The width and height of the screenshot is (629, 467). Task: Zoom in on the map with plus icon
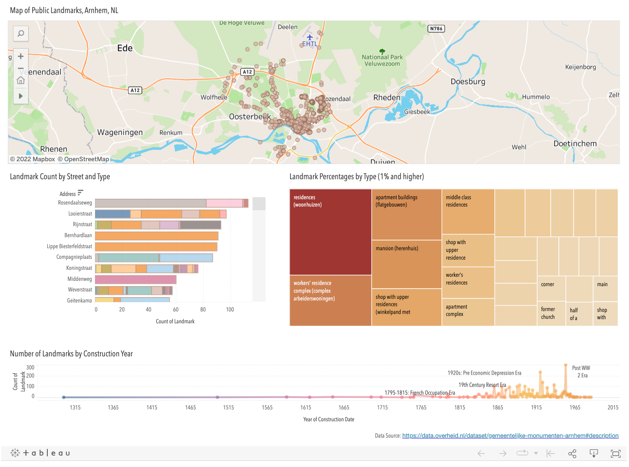(20, 56)
